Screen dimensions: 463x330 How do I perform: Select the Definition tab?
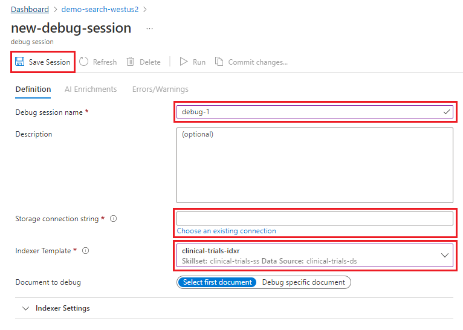pos(33,89)
